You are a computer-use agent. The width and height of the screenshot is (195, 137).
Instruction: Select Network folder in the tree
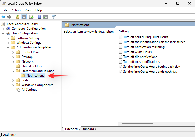point(28,61)
